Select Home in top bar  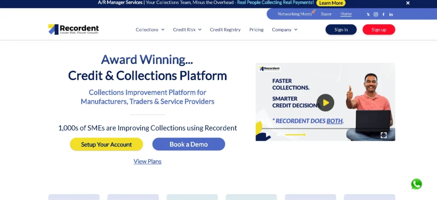point(346,14)
